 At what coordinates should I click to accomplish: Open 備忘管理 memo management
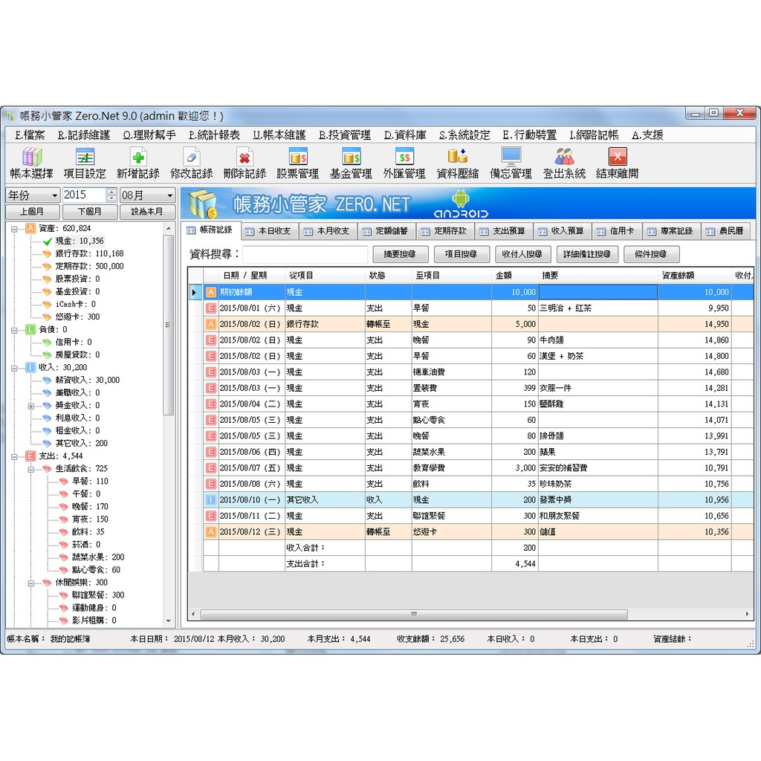(511, 163)
